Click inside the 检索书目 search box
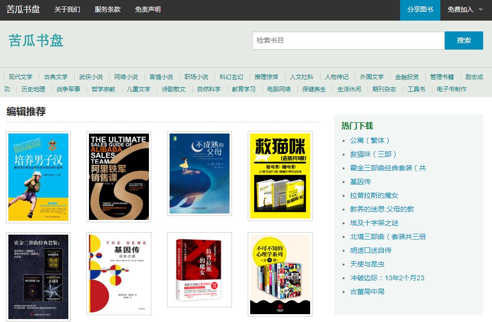This screenshot has width=492, height=322. click(348, 41)
